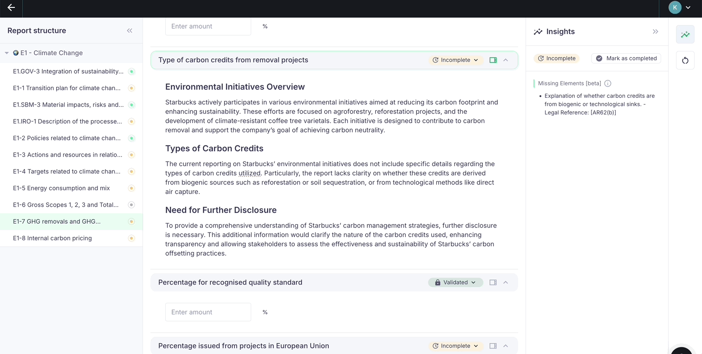The width and height of the screenshot is (702, 354).
Task: Collapse Type of carbon credits section
Action: pos(506,60)
